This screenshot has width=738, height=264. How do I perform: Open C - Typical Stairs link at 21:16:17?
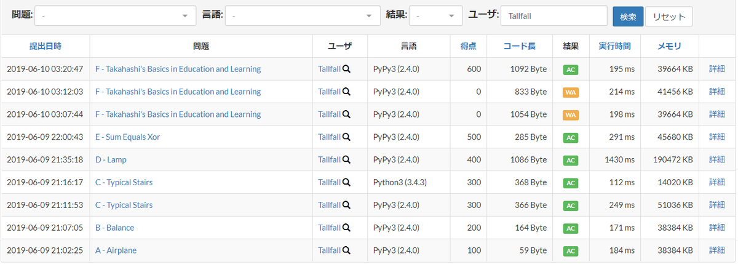click(x=124, y=183)
